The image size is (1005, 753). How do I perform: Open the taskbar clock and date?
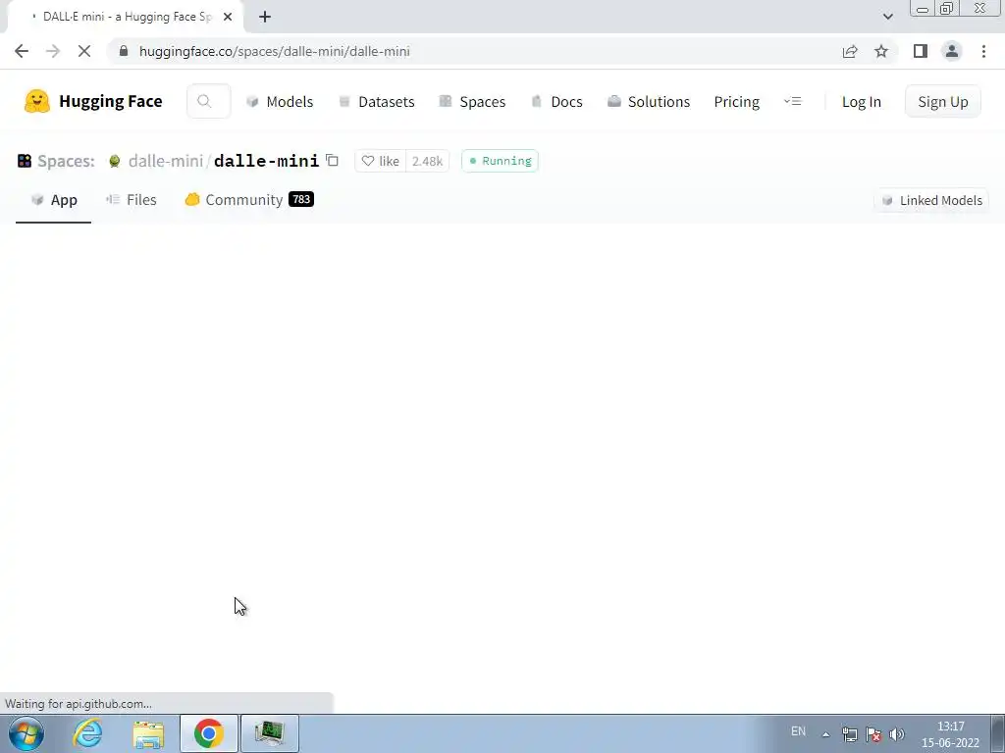click(x=950, y=734)
